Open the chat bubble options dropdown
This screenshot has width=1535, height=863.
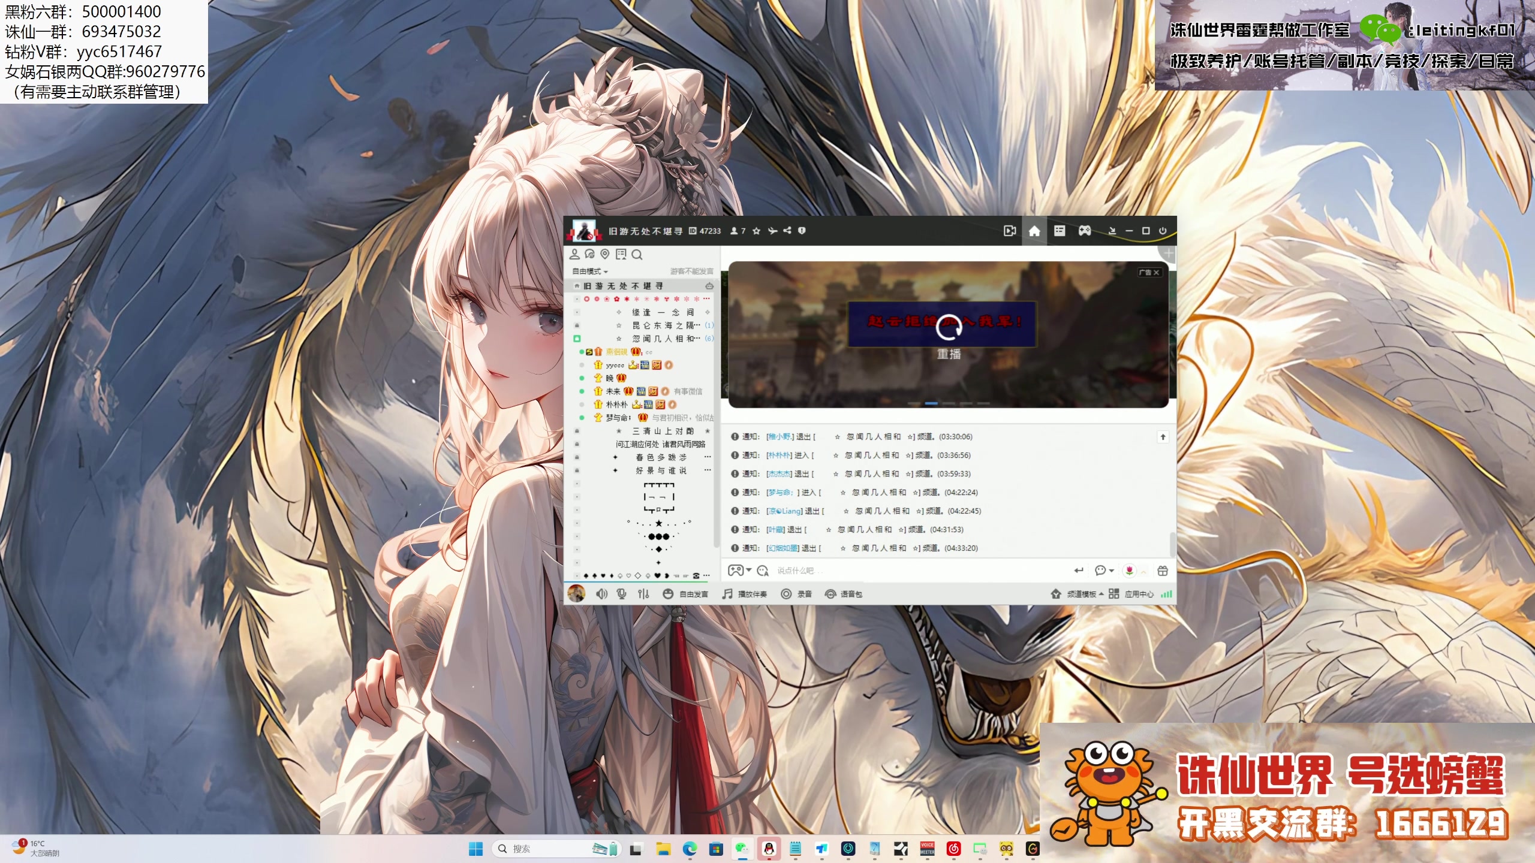[x=1104, y=571]
